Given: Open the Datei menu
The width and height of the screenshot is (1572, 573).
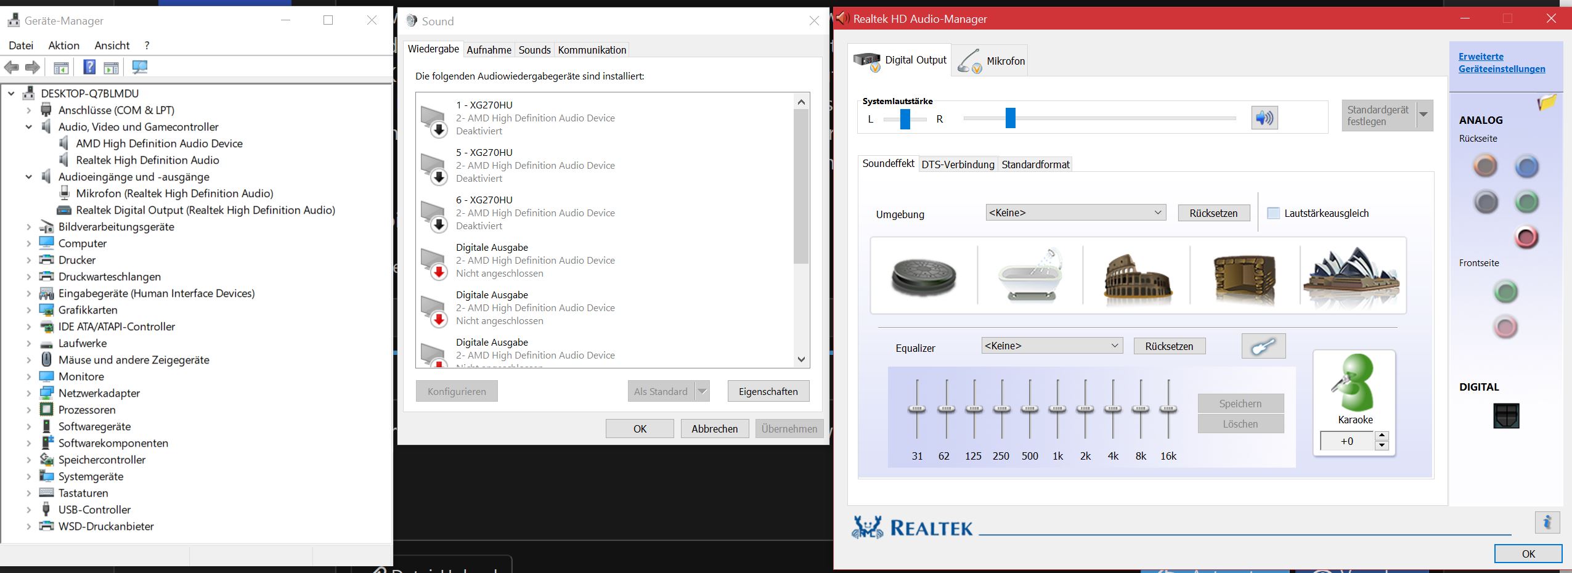Looking at the screenshot, I should 21,45.
